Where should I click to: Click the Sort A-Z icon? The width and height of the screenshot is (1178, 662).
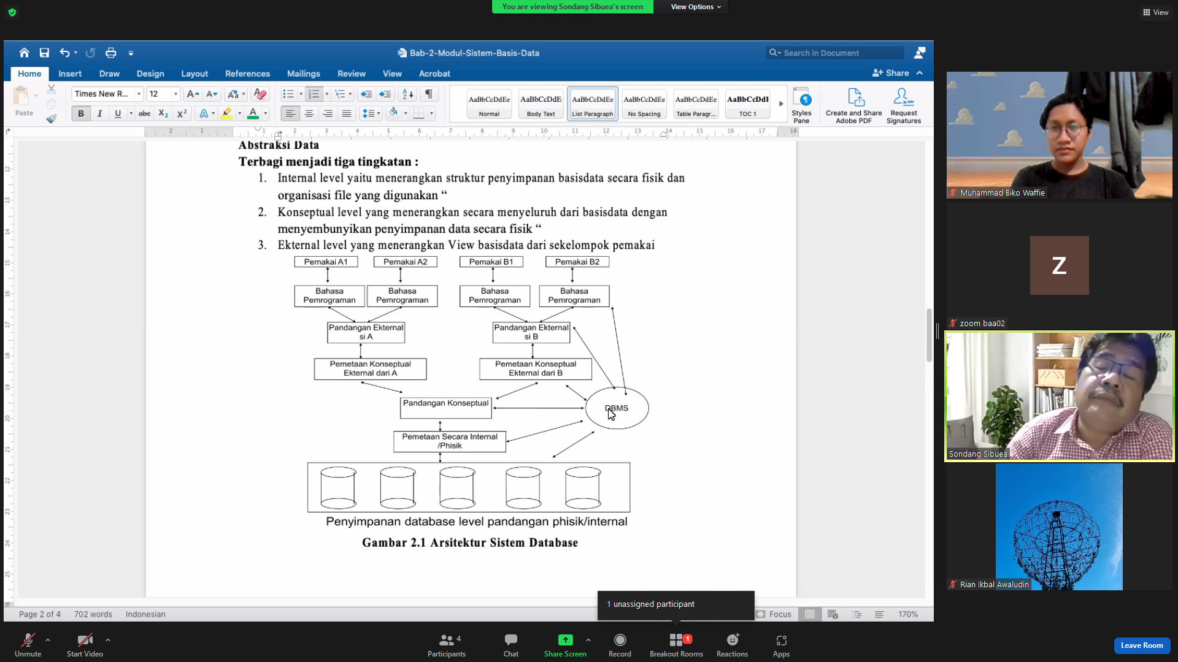[x=407, y=94]
